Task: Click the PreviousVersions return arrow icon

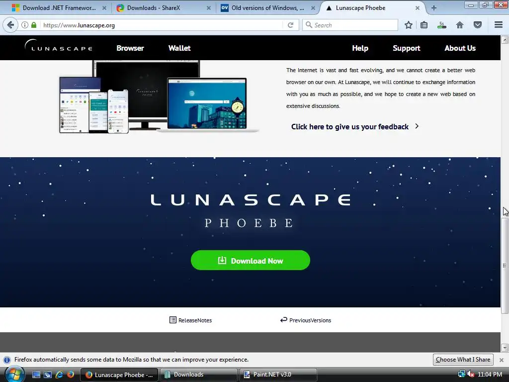Action: tap(284, 320)
